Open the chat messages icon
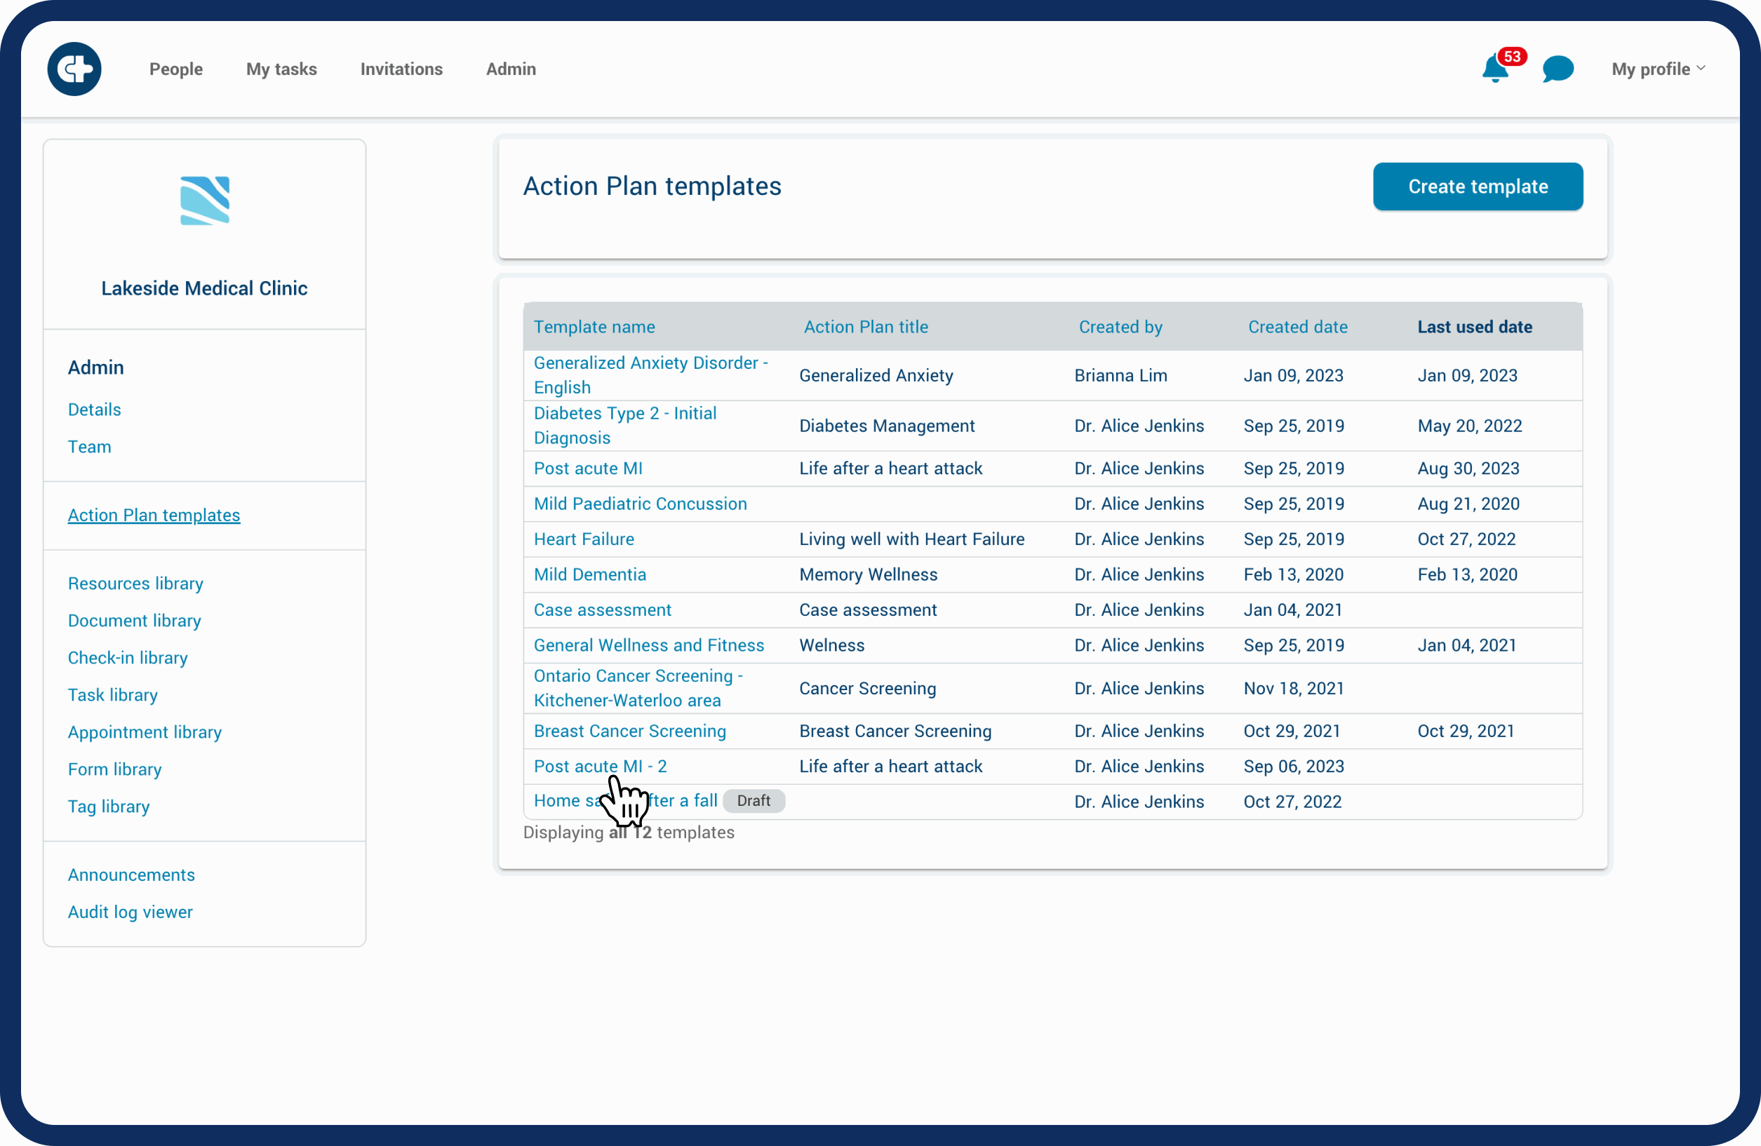This screenshot has width=1761, height=1146. (1558, 69)
